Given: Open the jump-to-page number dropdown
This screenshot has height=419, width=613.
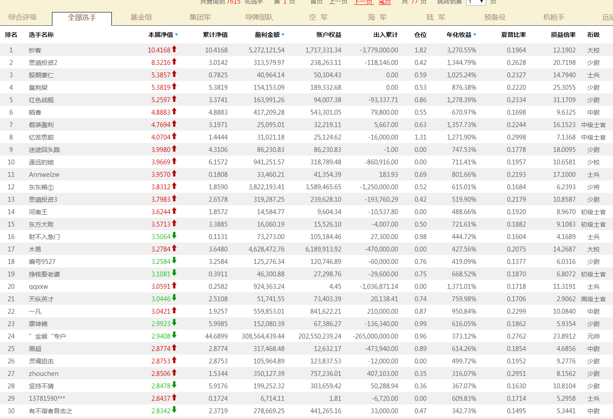Looking at the screenshot, I should point(476,2).
